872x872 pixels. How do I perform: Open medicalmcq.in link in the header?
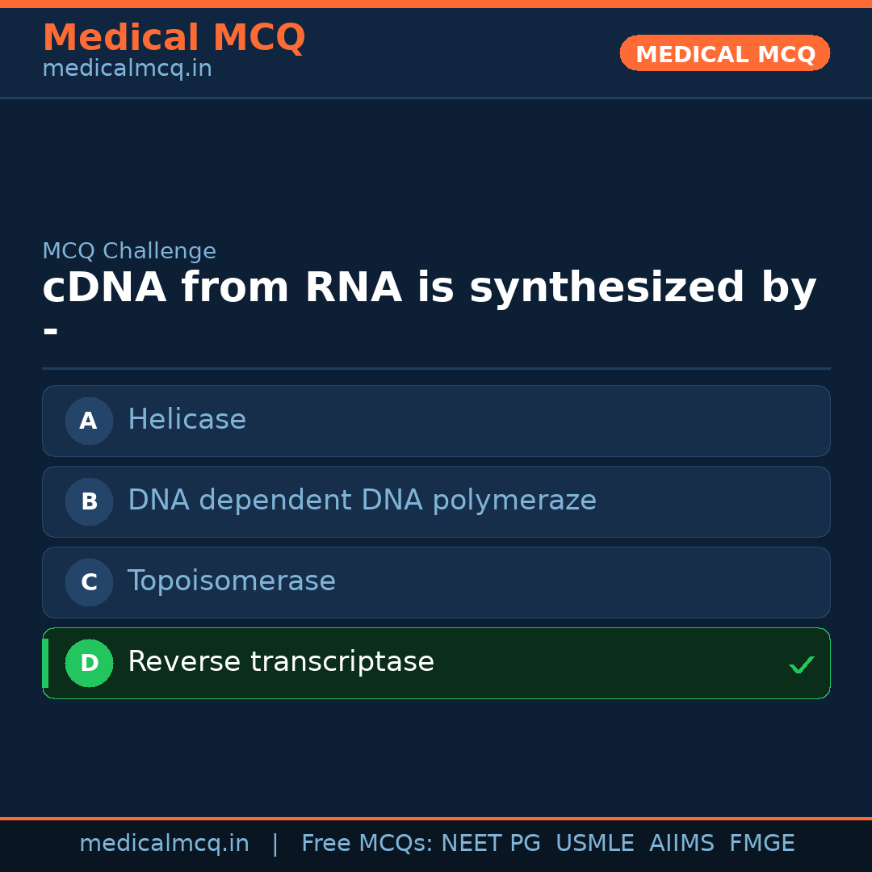click(127, 69)
